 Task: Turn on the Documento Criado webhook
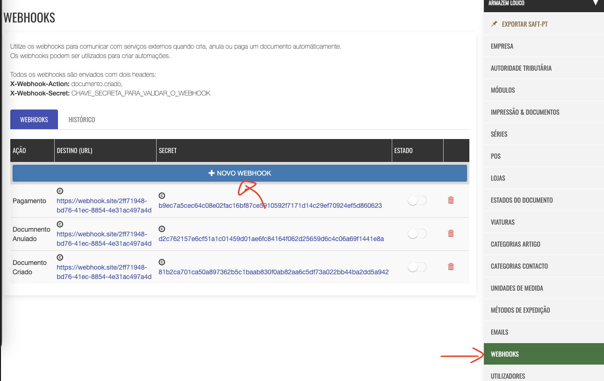(x=417, y=266)
